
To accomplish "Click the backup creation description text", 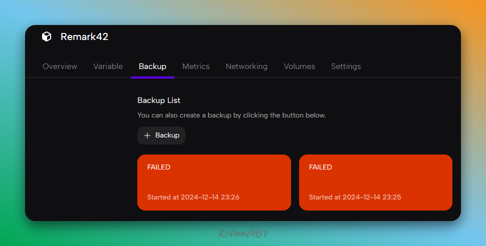I will [231, 115].
